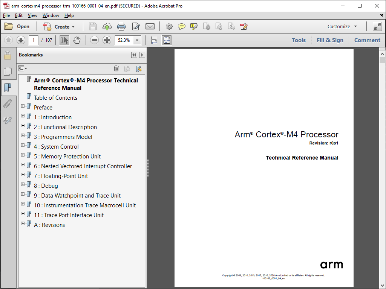
Task: Toggle read mode full-screen icon
Action: tap(377, 27)
